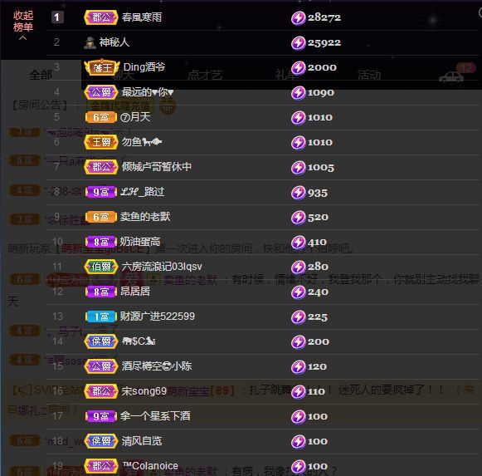Click the 6富 badge beside 卖鱼的老默
The image size is (482, 476).
click(x=101, y=217)
